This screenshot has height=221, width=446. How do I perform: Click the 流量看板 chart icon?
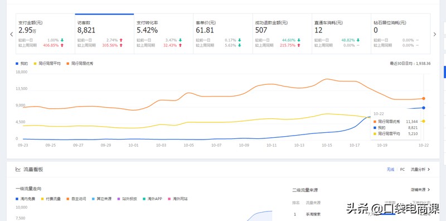pos(18,170)
